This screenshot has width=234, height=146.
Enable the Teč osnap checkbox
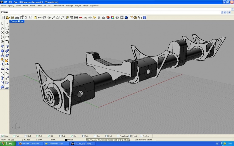(x=84, y=136)
